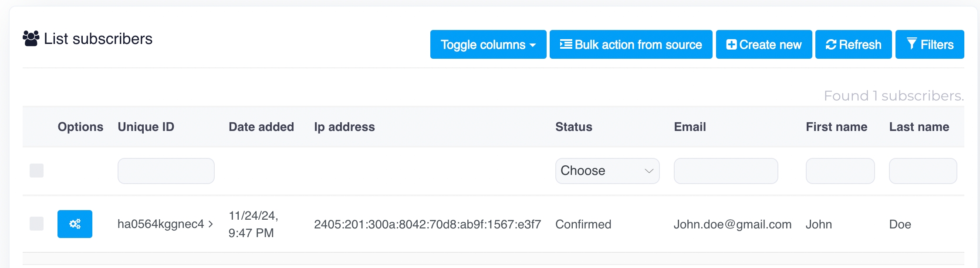Sort by Email column header

[x=689, y=127]
